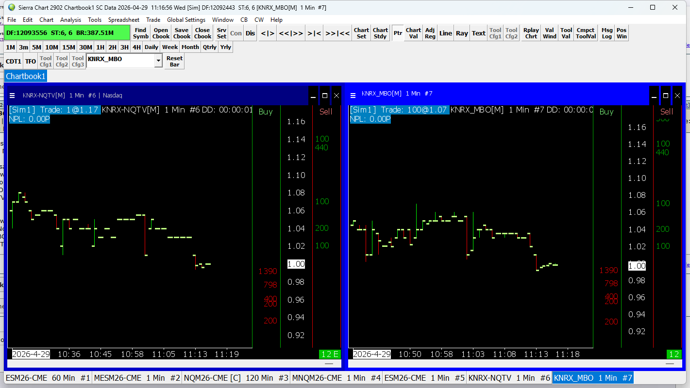The height and width of the screenshot is (388, 690).
Task: Switch to MNQM26-CME 1 Min #4 tab
Action: [336, 378]
